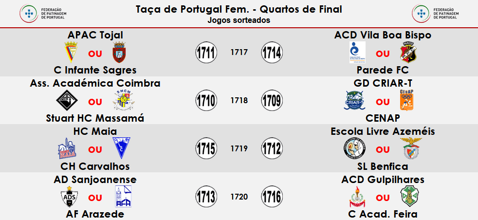Click the C Infante Sagres crest

[119, 53]
